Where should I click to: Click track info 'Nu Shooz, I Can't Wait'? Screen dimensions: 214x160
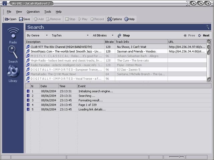coord(131,47)
